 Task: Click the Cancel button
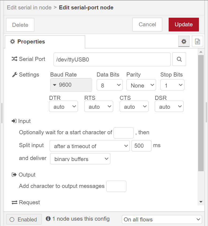[x=147, y=24]
